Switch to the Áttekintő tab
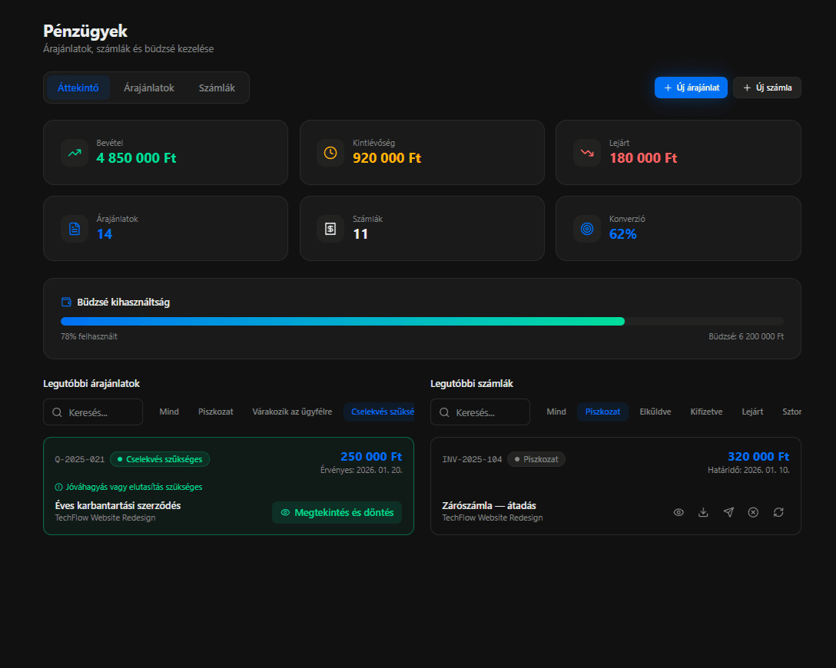836x668 pixels. click(78, 88)
